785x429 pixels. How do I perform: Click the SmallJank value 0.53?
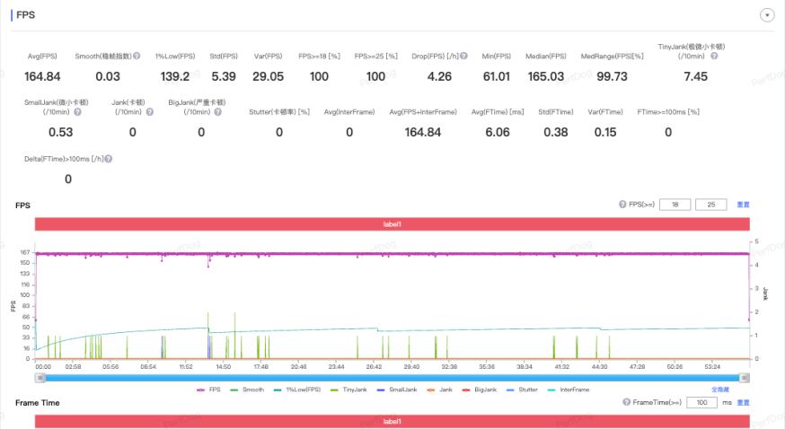coord(60,133)
